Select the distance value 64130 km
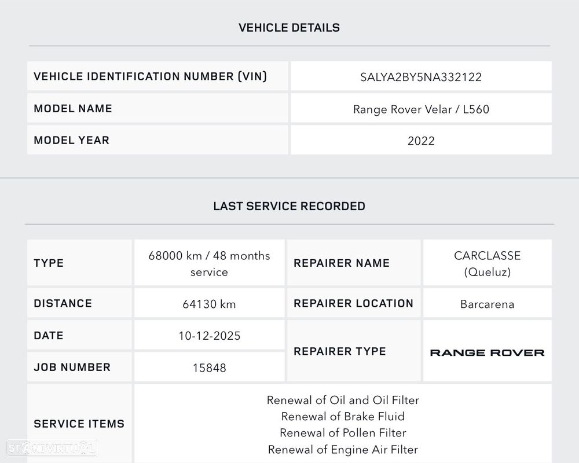The image size is (579, 463). pyautogui.click(x=209, y=304)
